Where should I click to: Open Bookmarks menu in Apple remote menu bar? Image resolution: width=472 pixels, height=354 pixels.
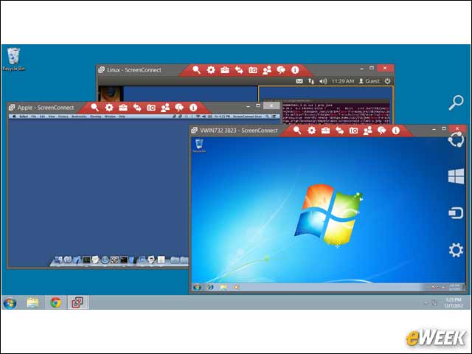[79, 117]
